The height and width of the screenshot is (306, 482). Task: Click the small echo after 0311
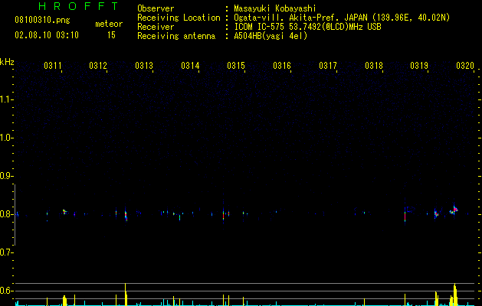coord(64,211)
